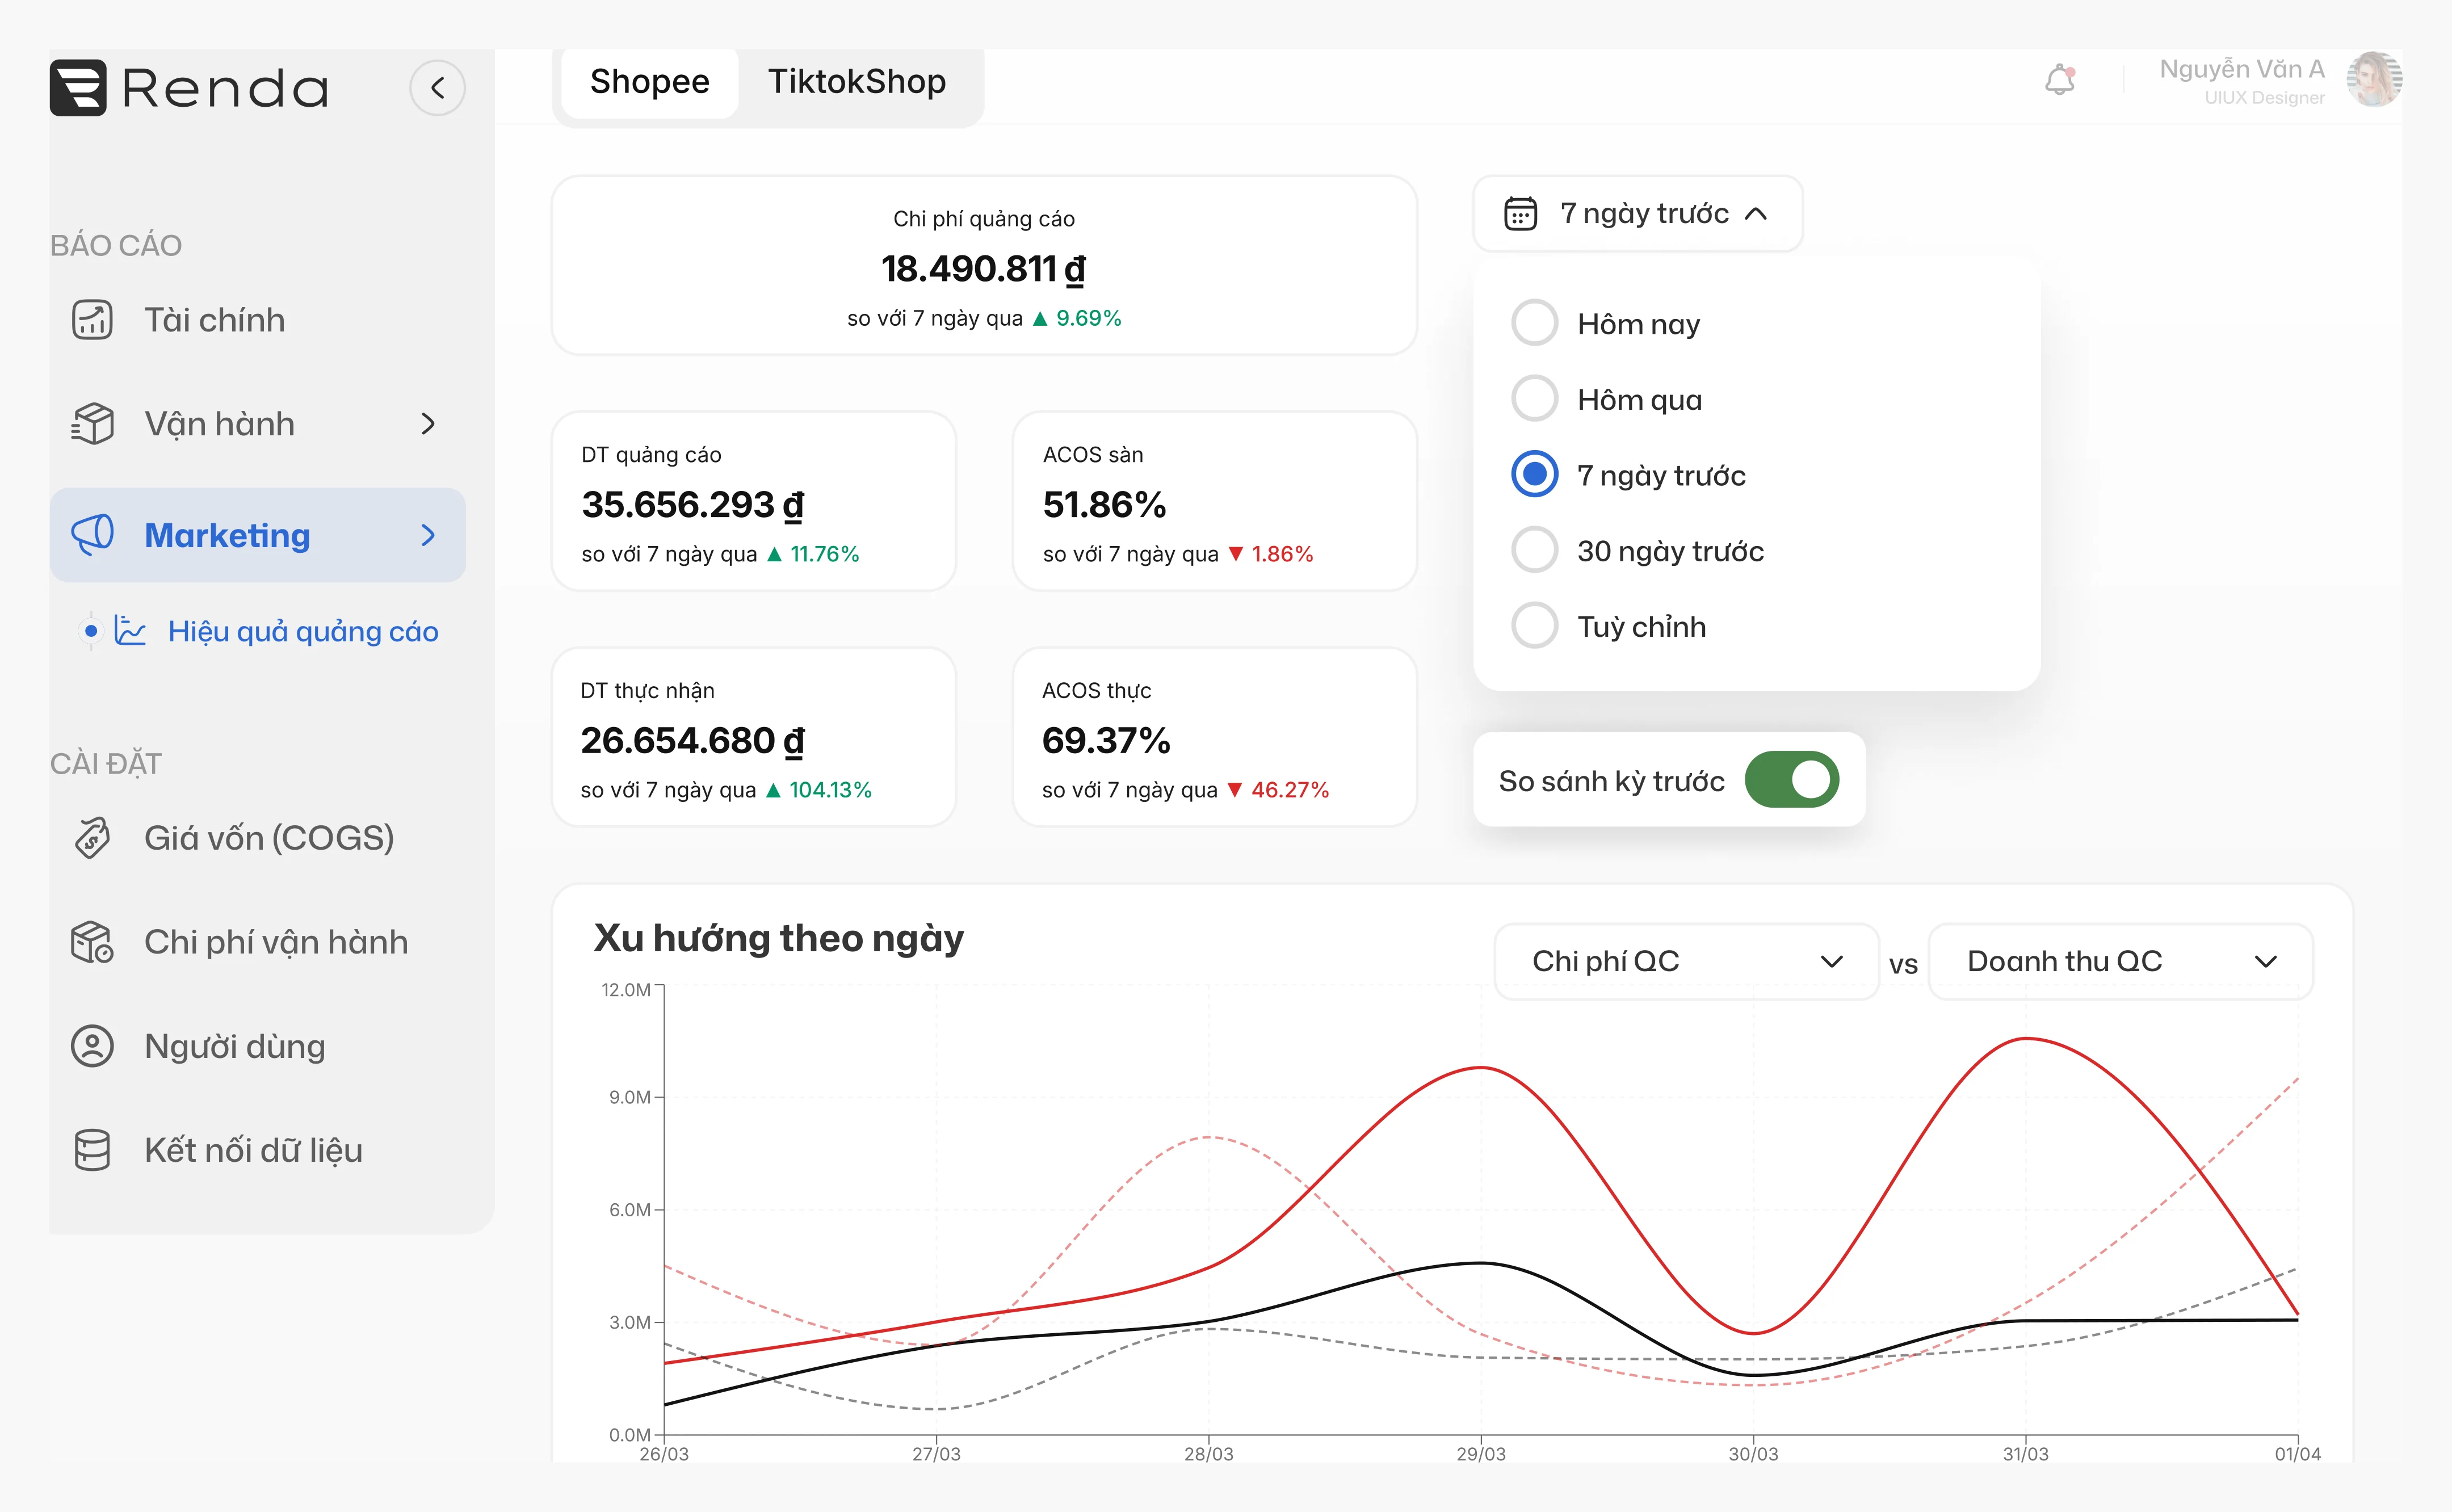The height and width of the screenshot is (1512, 2452).
Task: Click the DT quảng cáo value 35.656.293 đ
Action: coord(693,505)
